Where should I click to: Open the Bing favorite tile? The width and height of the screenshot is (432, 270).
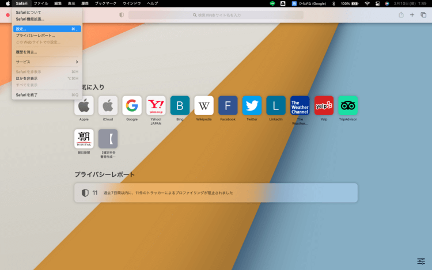click(180, 105)
